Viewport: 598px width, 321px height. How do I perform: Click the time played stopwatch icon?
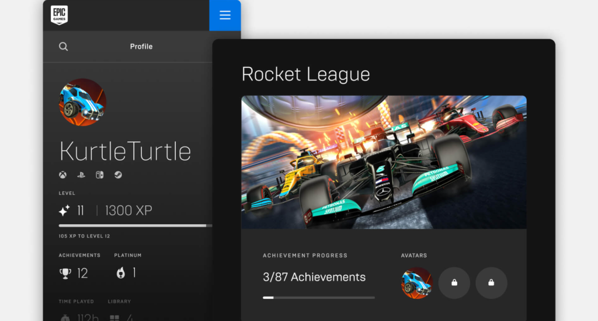point(65,317)
